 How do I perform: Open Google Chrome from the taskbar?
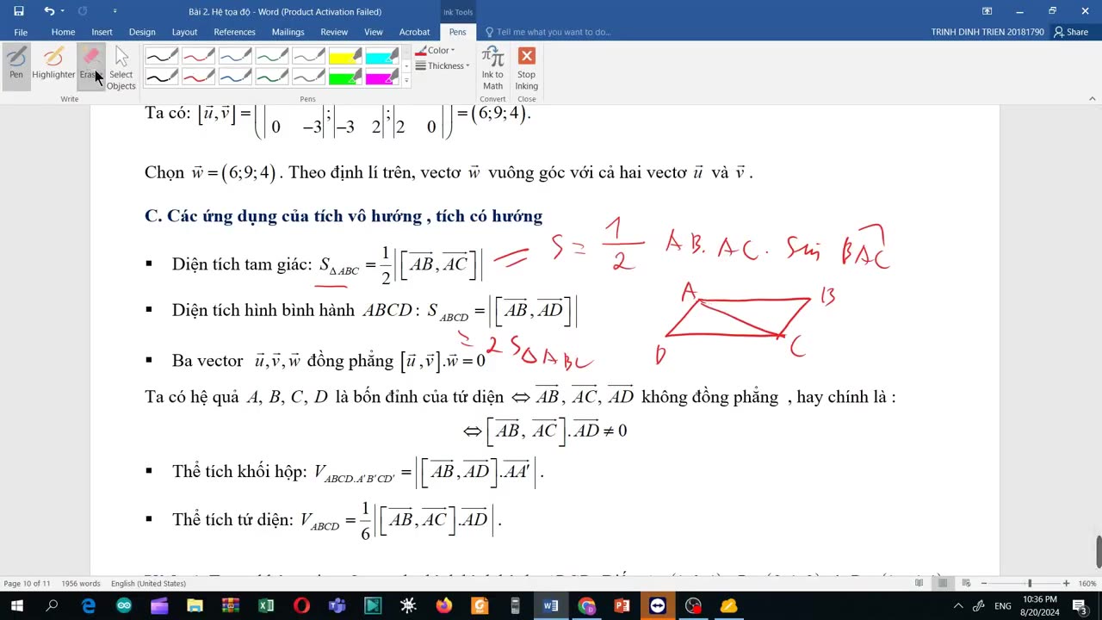click(586, 605)
